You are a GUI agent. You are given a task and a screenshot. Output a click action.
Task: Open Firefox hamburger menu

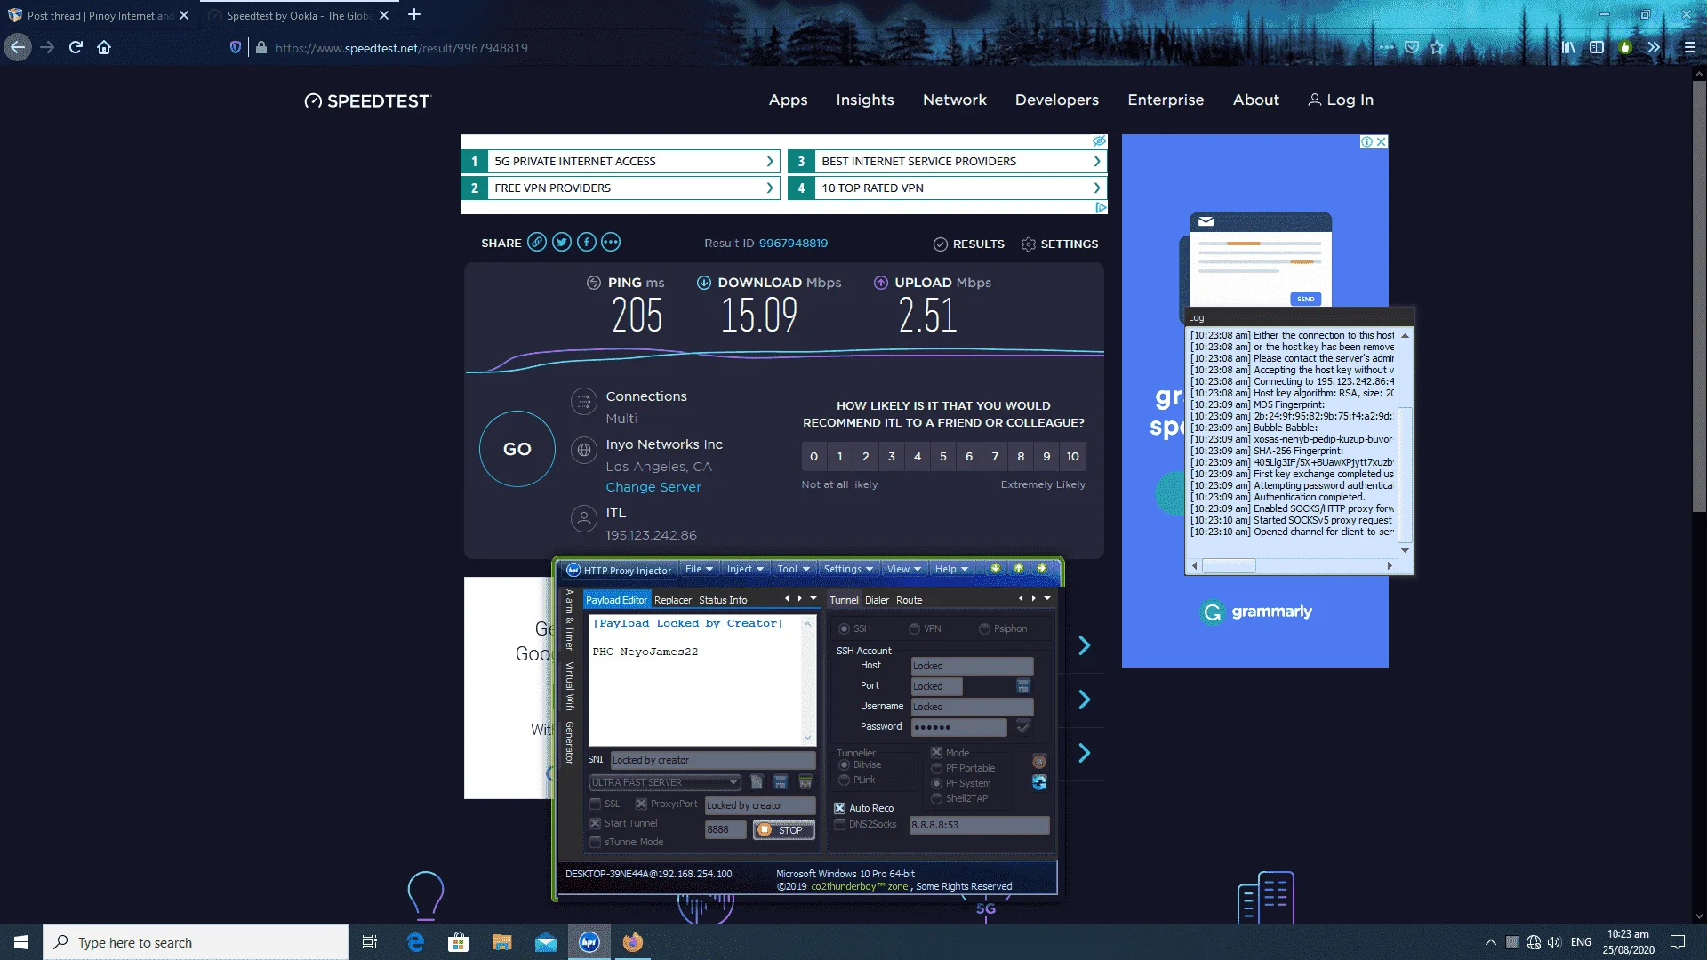coord(1690,47)
